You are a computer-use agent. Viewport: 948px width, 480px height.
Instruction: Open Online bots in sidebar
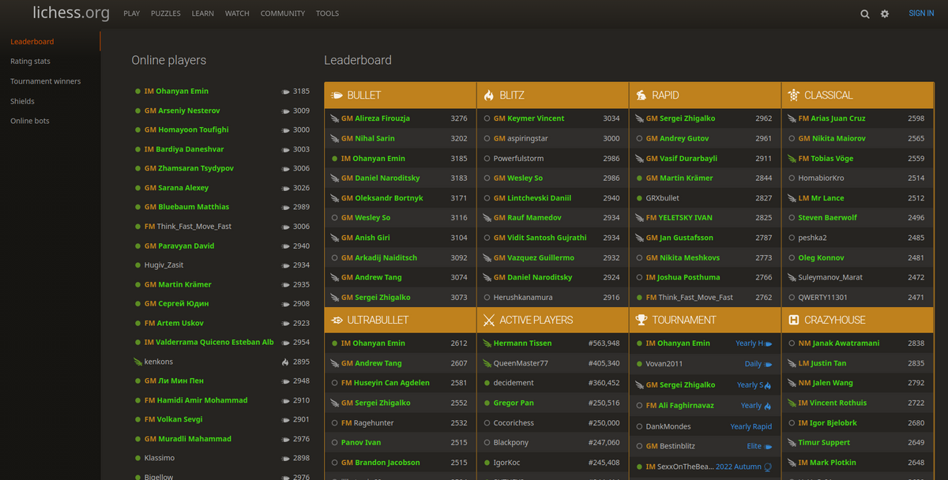[x=30, y=121]
